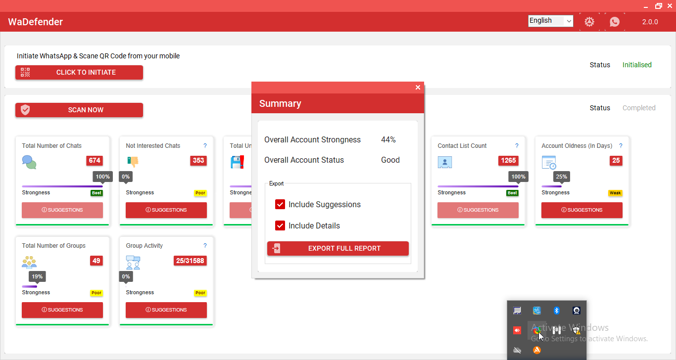Image resolution: width=676 pixels, height=360 pixels.
Task: Click the WhatsApp icon in header
Action: [615, 22]
